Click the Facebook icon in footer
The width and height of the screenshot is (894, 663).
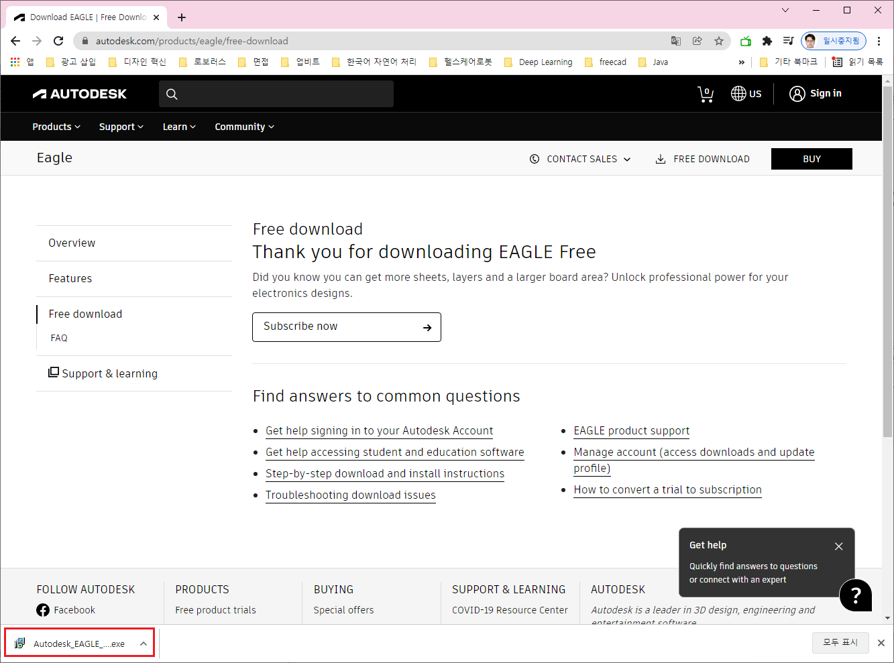point(43,610)
